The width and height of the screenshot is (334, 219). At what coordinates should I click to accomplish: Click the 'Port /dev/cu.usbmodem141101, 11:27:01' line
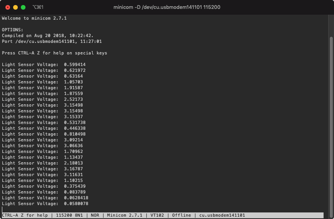click(x=52, y=41)
